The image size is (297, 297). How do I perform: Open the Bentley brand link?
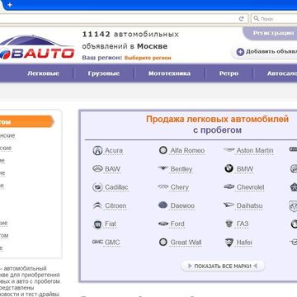click(181, 169)
